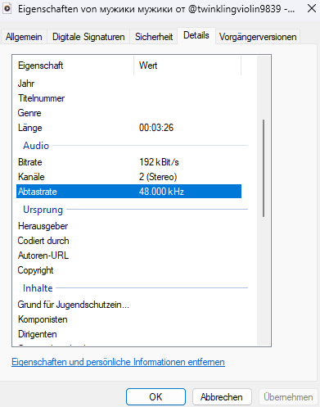Switch to the Sicherheit tab
The width and height of the screenshot is (320, 407).
[154, 37]
